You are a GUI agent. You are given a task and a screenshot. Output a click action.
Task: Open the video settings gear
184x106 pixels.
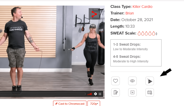point(96,94)
